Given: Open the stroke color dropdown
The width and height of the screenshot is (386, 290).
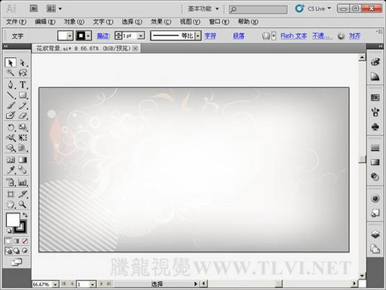Looking at the screenshot, I should click(88, 36).
